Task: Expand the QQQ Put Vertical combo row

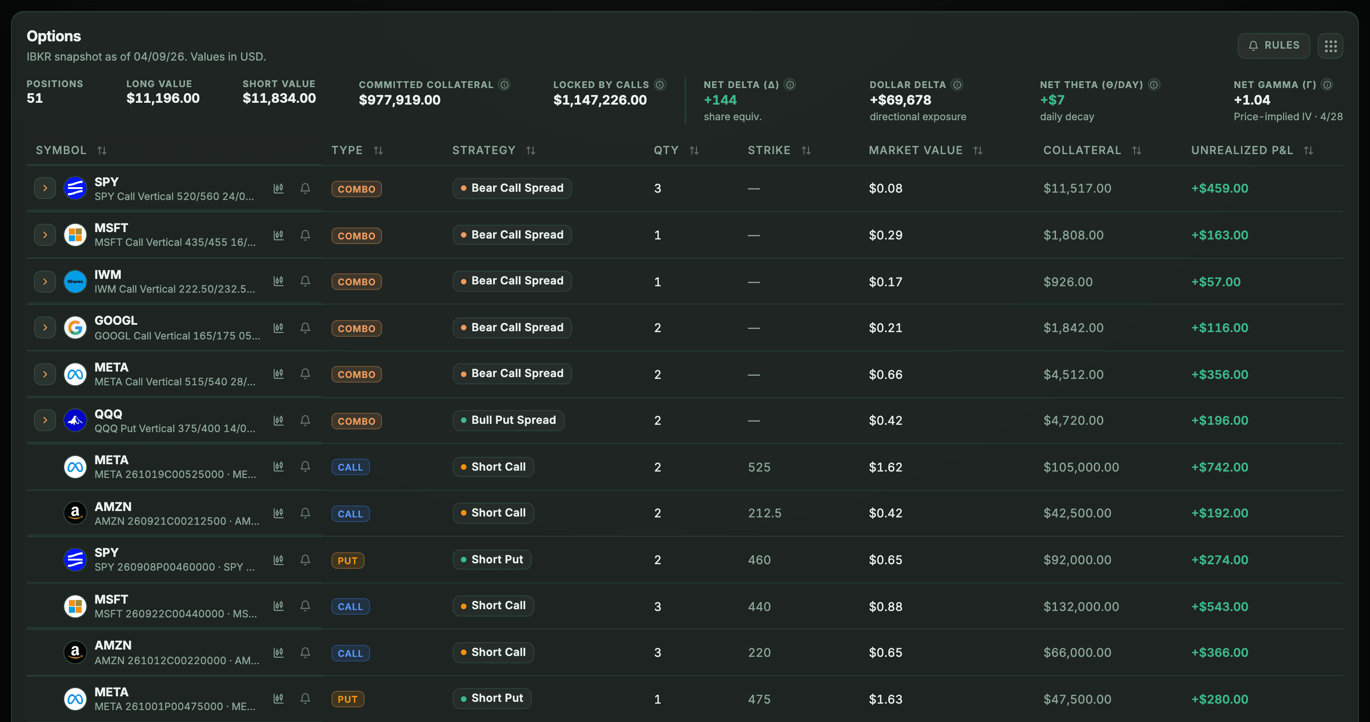Action: [45, 420]
